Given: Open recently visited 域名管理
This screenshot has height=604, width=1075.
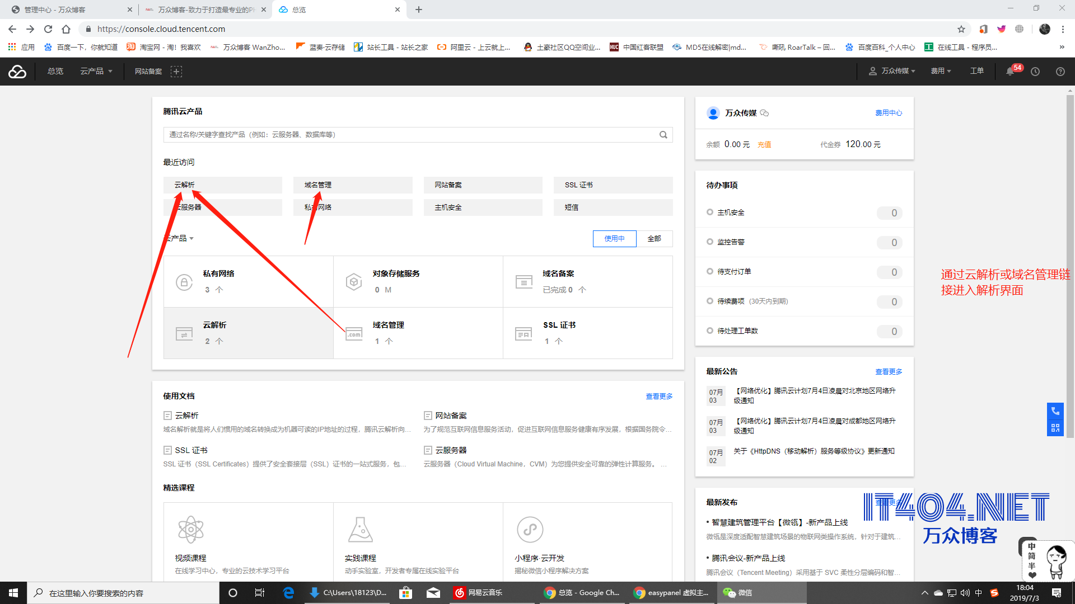Looking at the screenshot, I should [x=353, y=185].
